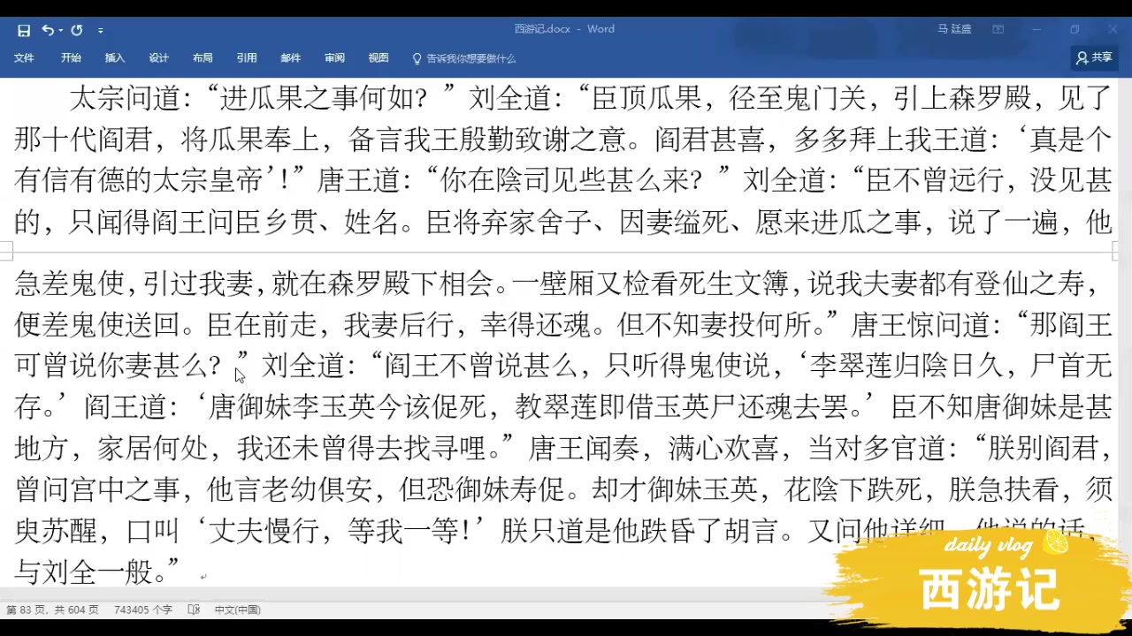
Task: Show the 视图 tab
Action: tap(379, 58)
